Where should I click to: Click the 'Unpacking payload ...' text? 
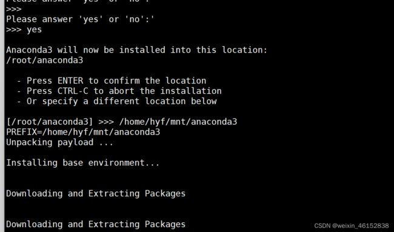60,142
